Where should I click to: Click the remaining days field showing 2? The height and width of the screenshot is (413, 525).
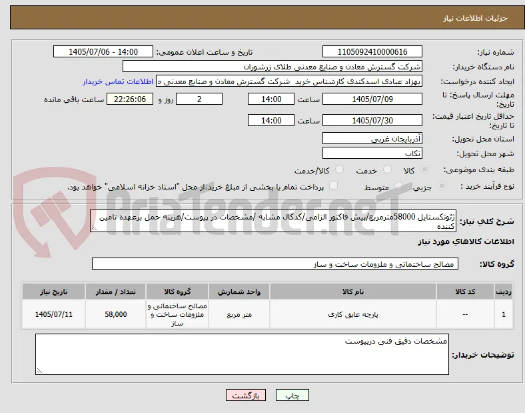(x=199, y=99)
